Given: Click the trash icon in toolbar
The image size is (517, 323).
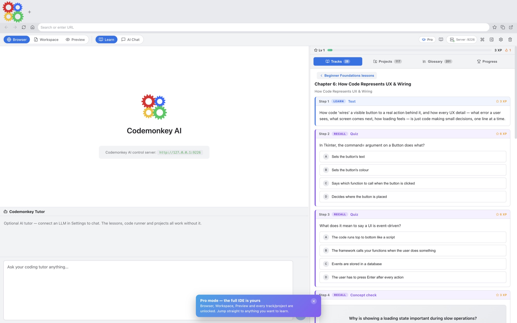Looking at the screenshot, I should point(510,40).
